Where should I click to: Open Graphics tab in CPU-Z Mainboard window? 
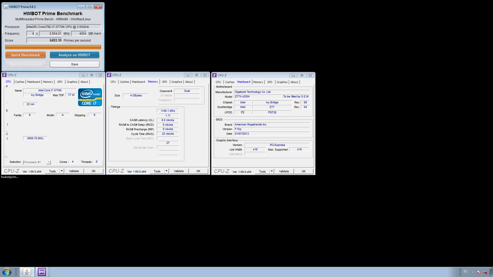282,82
